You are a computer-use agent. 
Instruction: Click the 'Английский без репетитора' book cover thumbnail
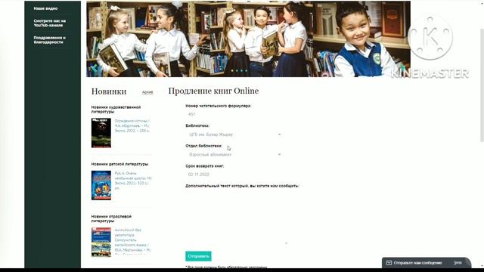[101, 242]
